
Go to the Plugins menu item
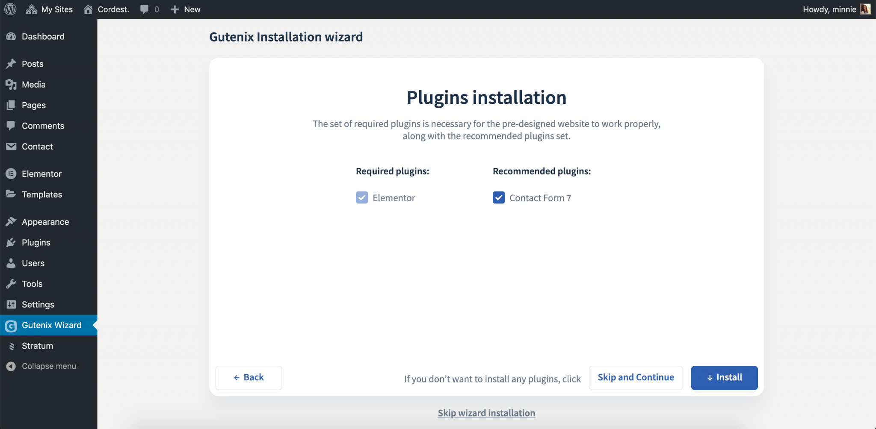(x=49, y=243)
